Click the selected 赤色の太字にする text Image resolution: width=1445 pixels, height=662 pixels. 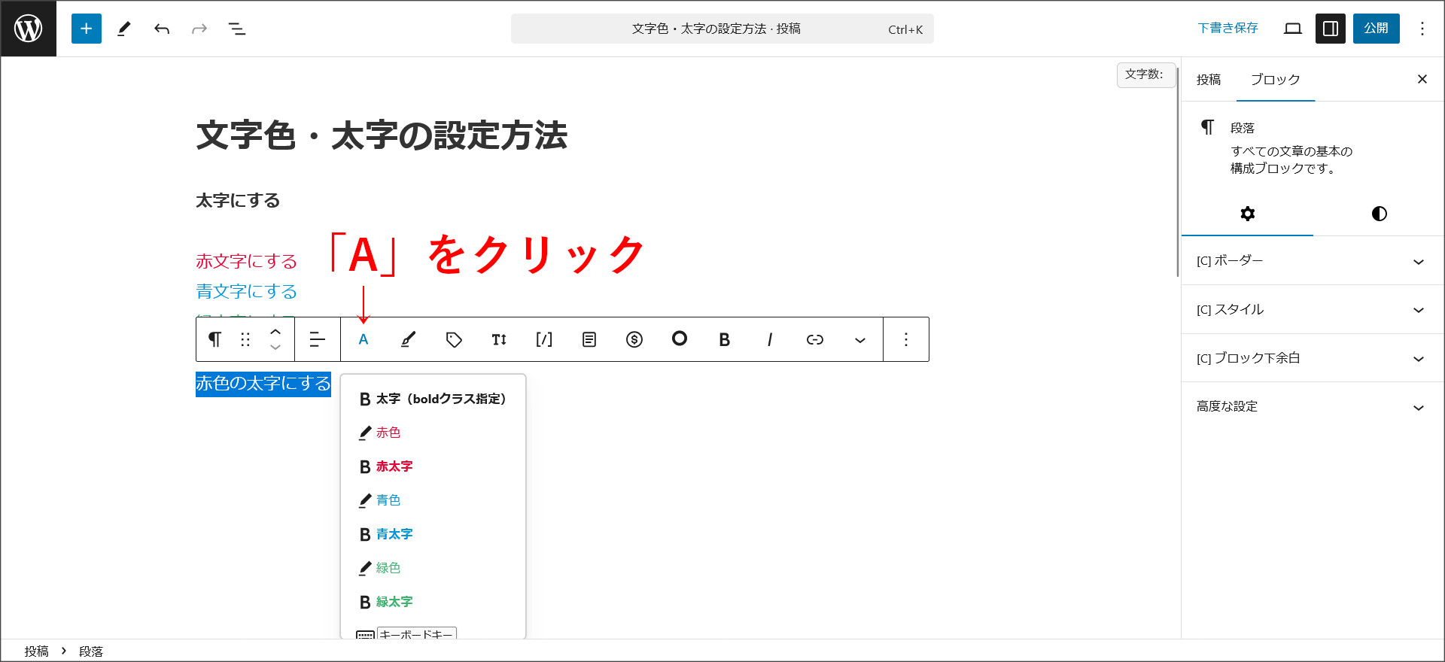[x=263, y=384]
